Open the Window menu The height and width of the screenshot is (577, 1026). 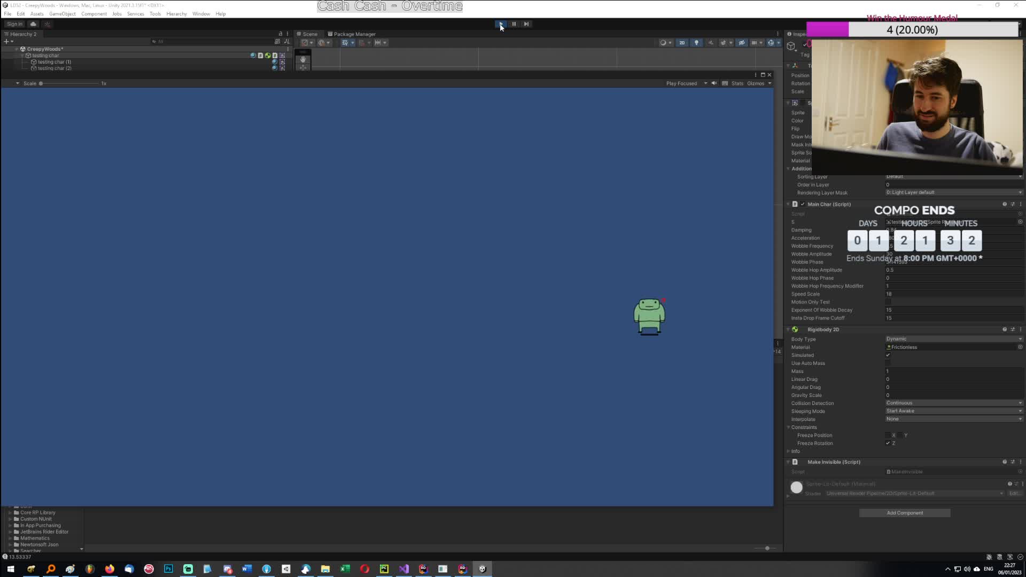pos(201,14)
